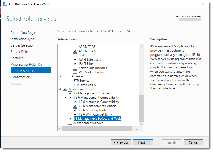Uncheck Management Tools checkbox
The width and height of the screenshot is (213, 152).
[65, 89]
